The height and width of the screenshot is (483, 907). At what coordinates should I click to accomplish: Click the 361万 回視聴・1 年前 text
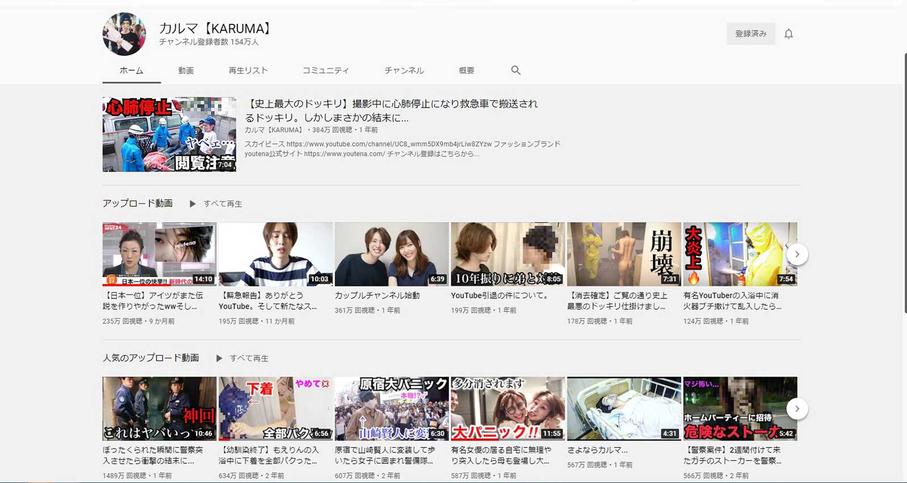pos(367,311)
